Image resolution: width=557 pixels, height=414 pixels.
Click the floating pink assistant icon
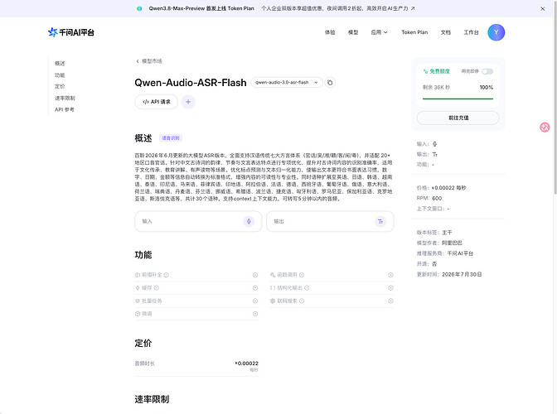[x=545, y=127]
